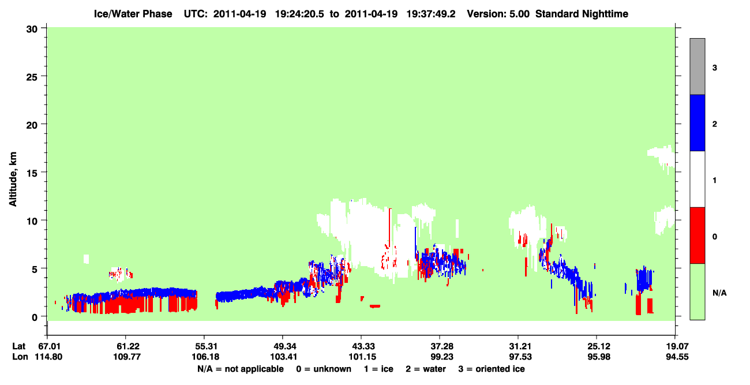Image resolution: width=750 pixels, height=385 pixels.
Task: Click colorbar label '2'
Action: (715, 124)
